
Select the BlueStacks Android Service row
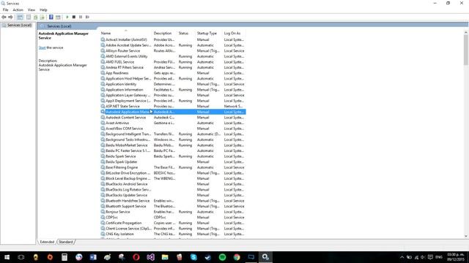tap(173, 184)
